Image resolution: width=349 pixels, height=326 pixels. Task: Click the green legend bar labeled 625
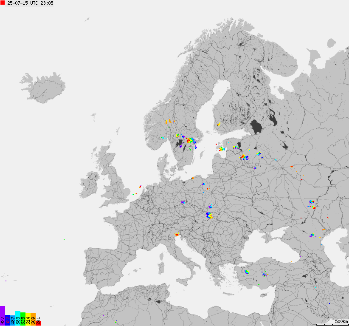tap(23, 319)
